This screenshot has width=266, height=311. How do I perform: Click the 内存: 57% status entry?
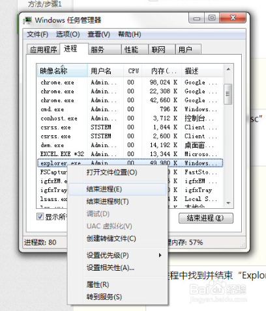pyautogui.click(x=185, y=242)
